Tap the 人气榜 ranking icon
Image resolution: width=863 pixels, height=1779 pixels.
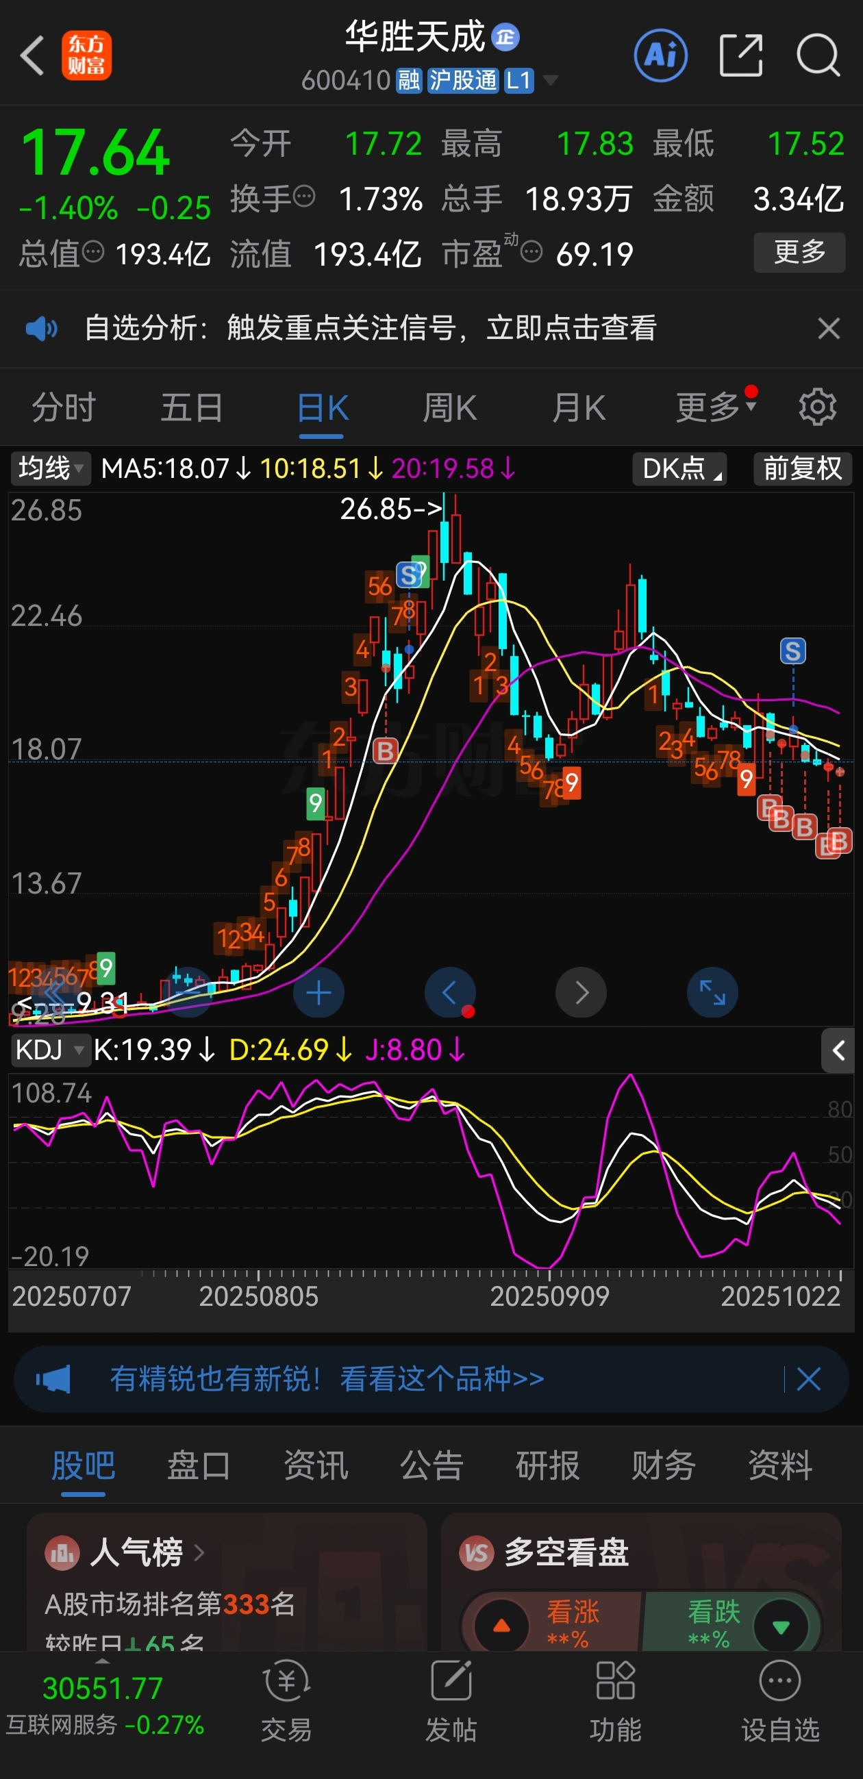pos(62,1553)
